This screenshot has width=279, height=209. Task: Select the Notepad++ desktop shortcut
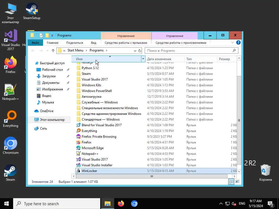click(11, 92)
